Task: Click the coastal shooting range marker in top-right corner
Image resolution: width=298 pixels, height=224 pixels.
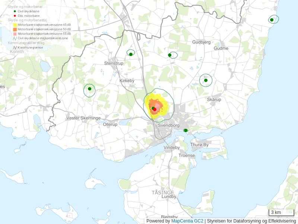Action: point(272,20)
